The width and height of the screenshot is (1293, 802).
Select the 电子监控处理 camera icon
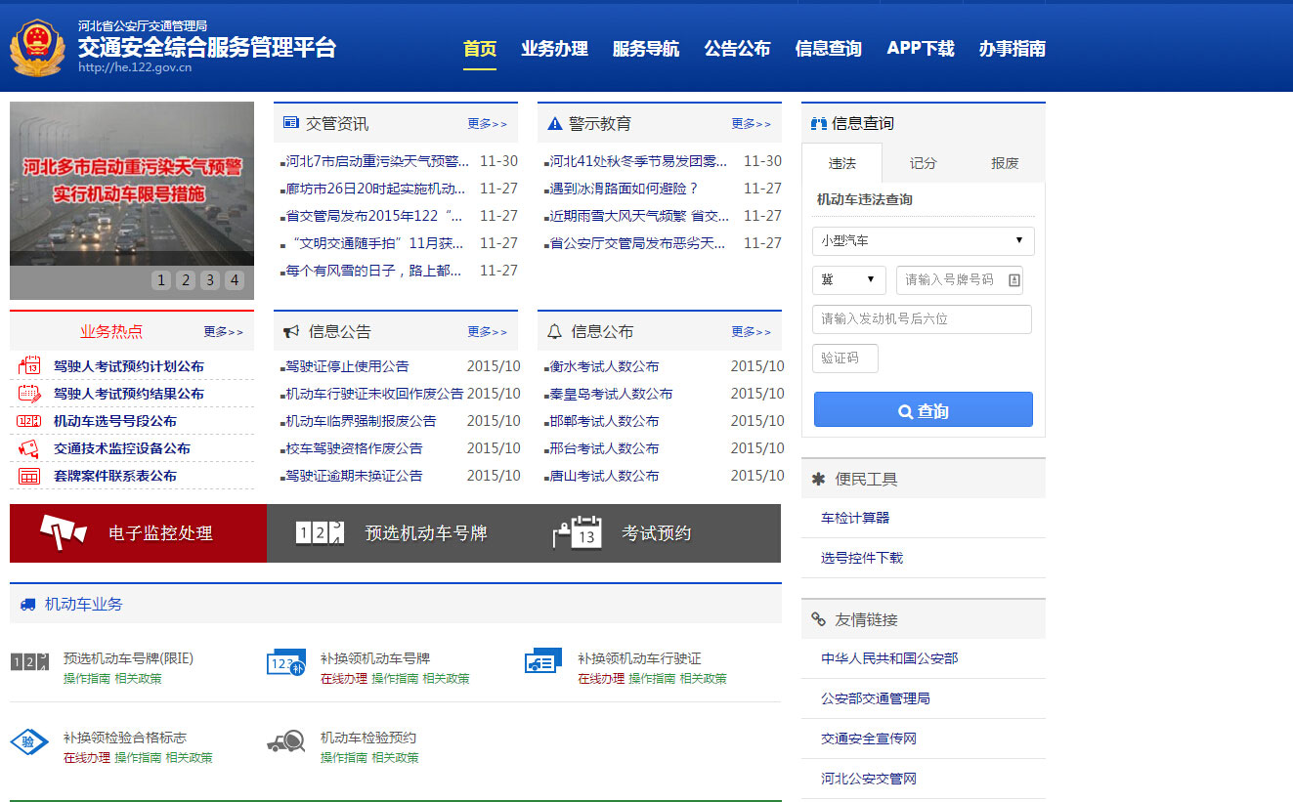pos(59,533)
